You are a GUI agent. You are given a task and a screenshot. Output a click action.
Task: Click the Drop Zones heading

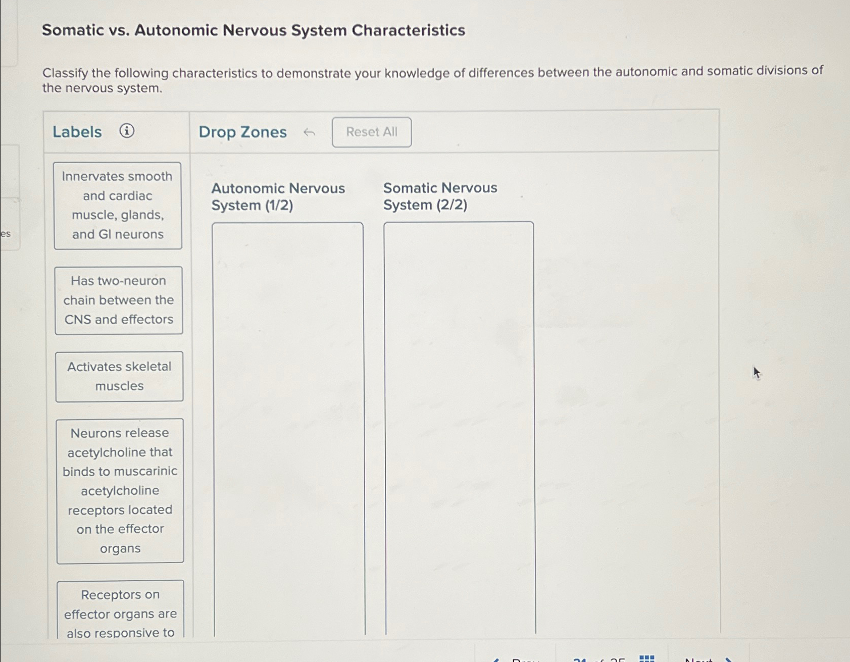242,132
